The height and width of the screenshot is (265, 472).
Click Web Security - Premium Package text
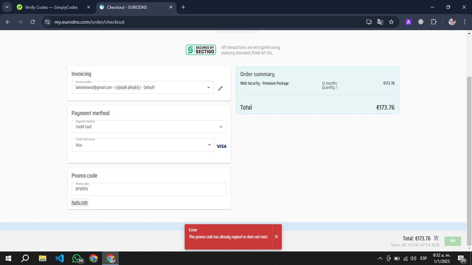pyautogui.click(x=264, y=83)
